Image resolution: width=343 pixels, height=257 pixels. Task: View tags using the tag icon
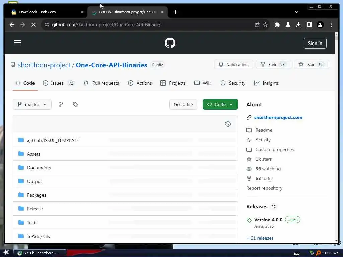click(x=75, y=104)
